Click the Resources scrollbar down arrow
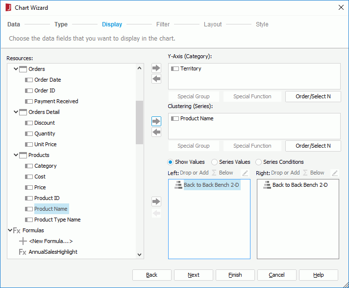The image size is (349, 288). [x=140, y=255]
